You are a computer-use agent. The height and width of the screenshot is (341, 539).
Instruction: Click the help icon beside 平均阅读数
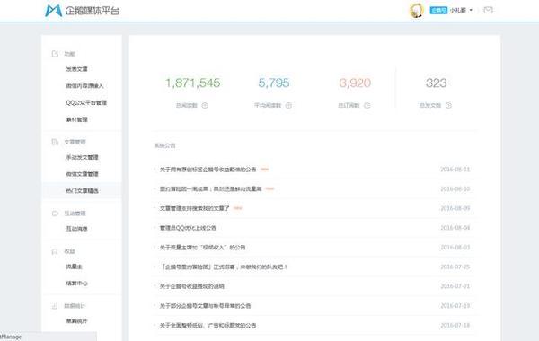point(288,105)
